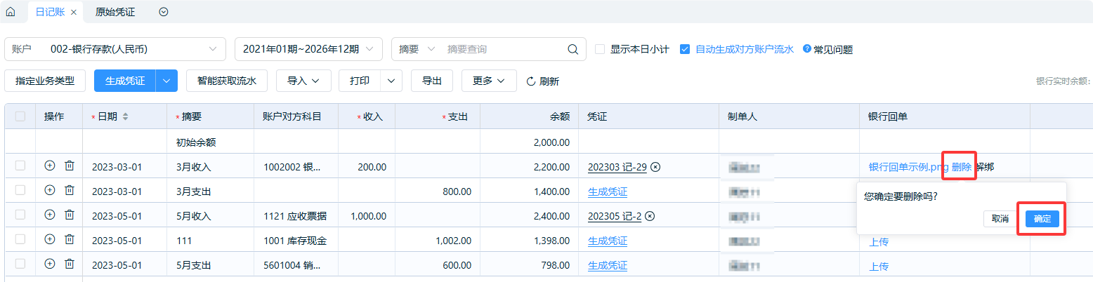1093x282 pixels.
Task: Remove voucher 202303 记-29 with x icon
Action: [x=655, y=167]
